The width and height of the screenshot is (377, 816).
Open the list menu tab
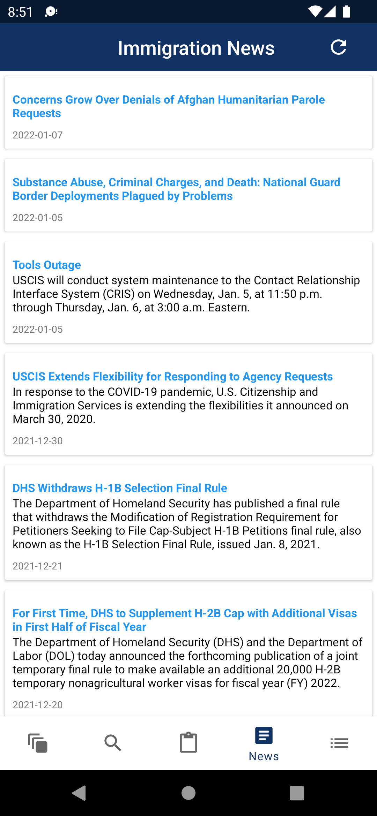(339, 743)
